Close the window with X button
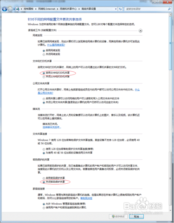This screenshot has width=174, height=223. [x=168, y=2]
